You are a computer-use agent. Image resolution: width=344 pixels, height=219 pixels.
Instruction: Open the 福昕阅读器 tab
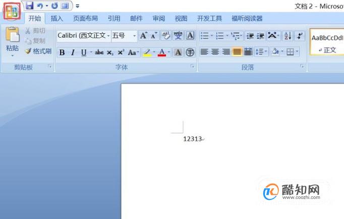247,19
